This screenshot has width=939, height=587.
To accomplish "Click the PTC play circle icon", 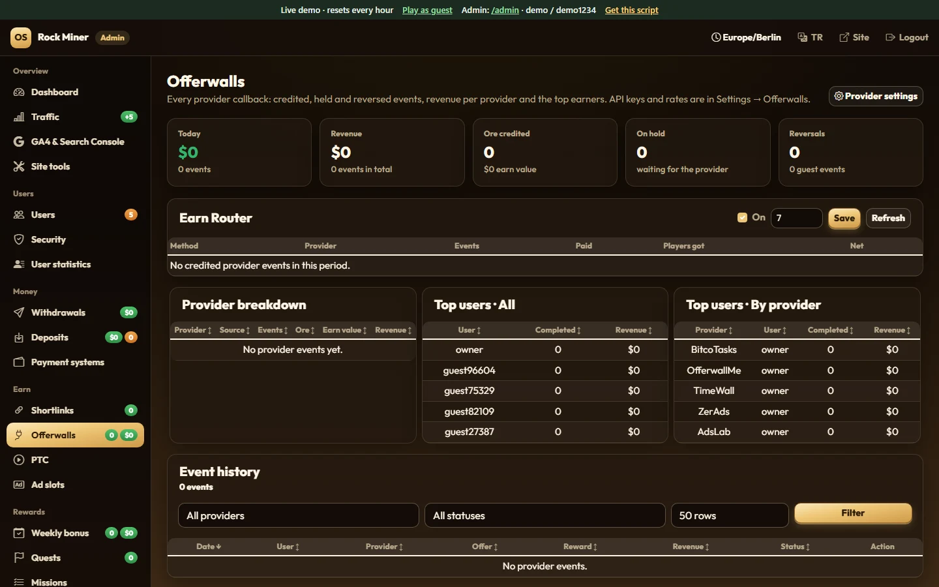I will point(19,460).
